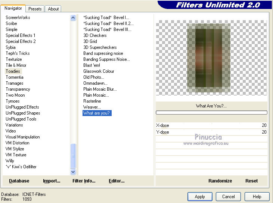Select *Sucking Toad* Bevel II.2... filter

pos(108,24)
